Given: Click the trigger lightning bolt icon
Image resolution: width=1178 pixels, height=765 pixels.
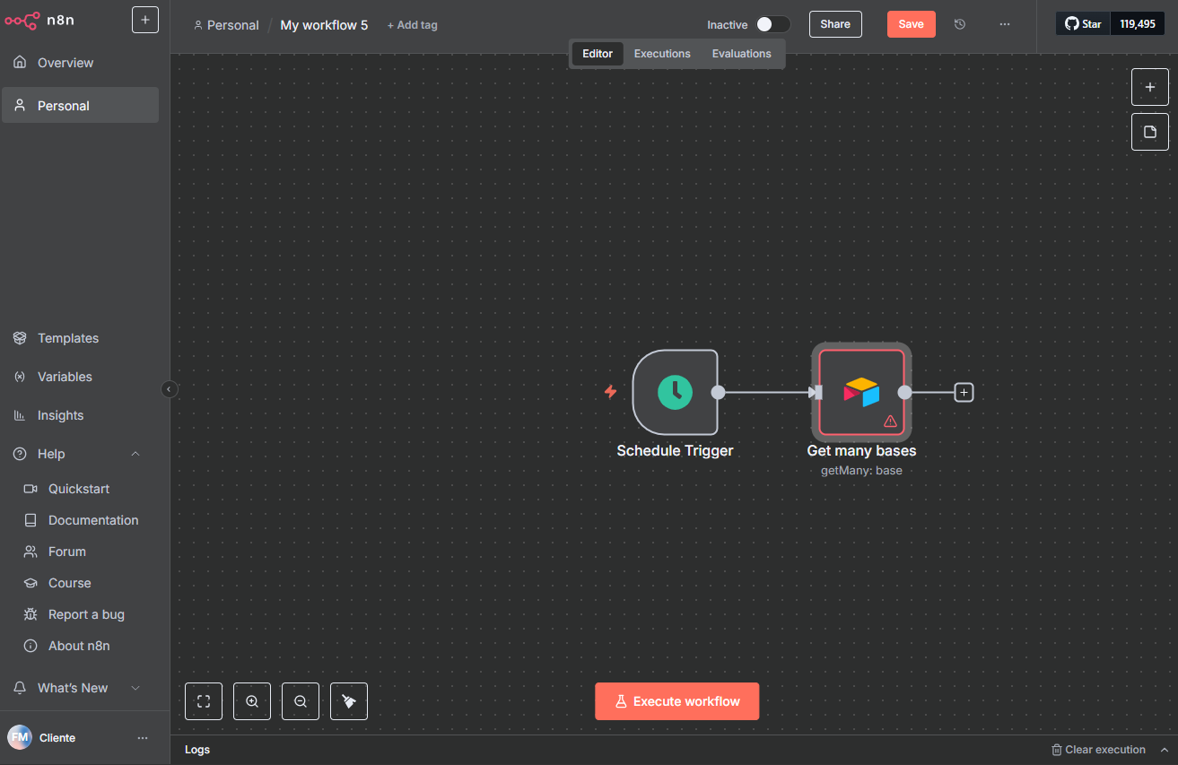Looking at the screenshot, I should (x=610, y=392).
